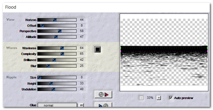Zoom out preview with minus button

141,98
